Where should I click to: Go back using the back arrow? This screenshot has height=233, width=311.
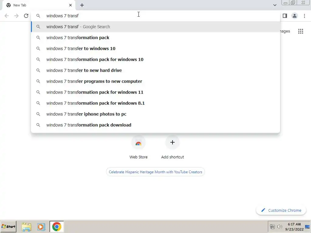[7, 16]
